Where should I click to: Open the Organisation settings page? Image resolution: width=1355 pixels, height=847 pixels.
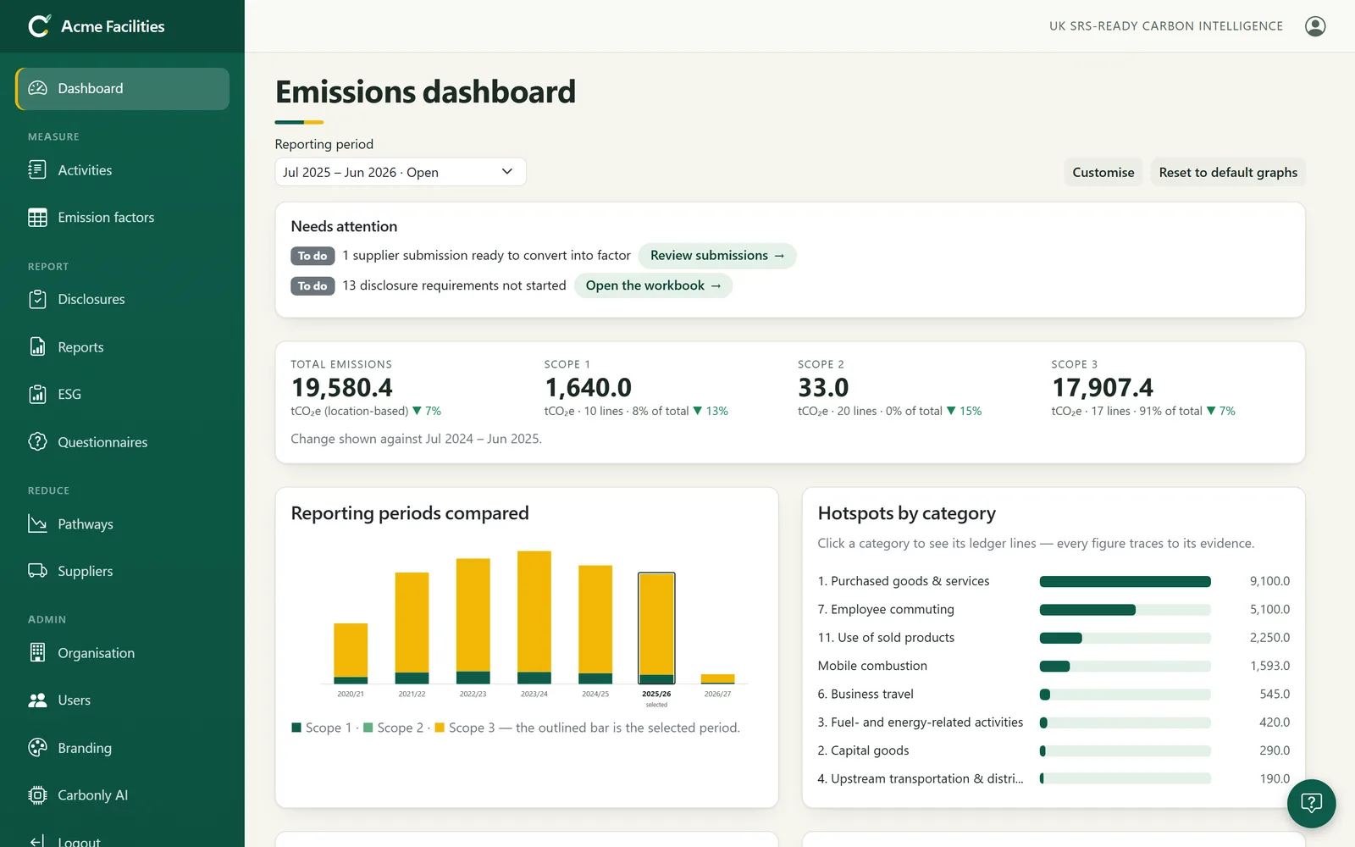pos(122,652)
